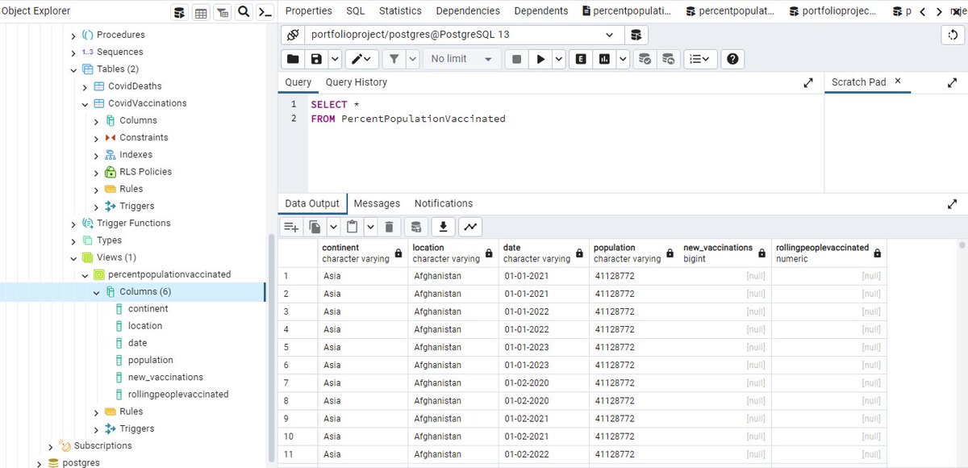968x468 pixels.
Task: Click Object Explorer Filtered Rows icon
Action: [x=222, y=12]
